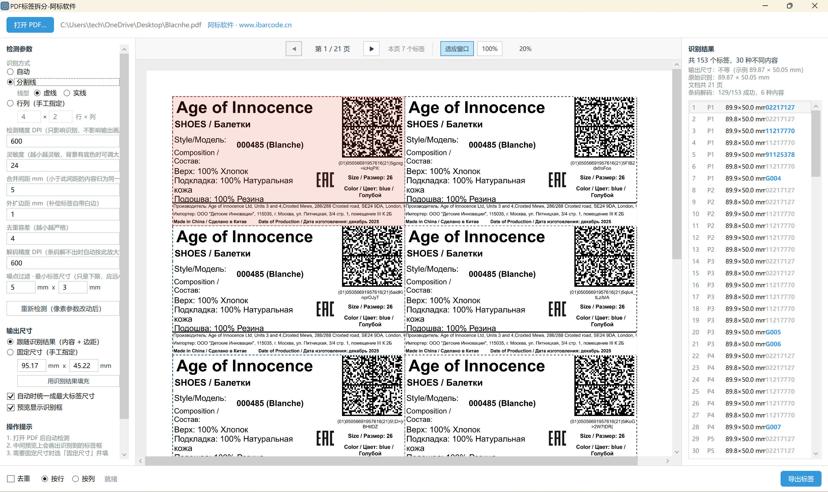
Task: Click the parameters panel vertical scrollbar
Action: [x=124, y=235]
